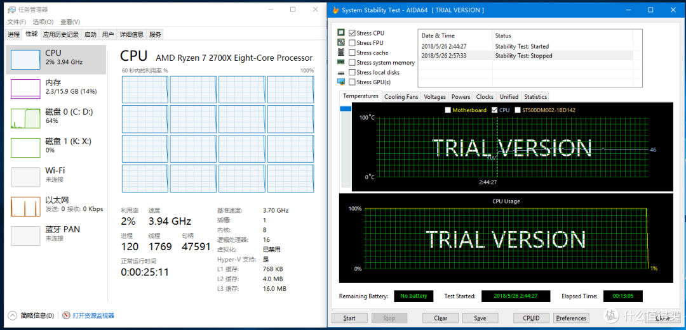Select the 性能 tab

tap(31, 34)
